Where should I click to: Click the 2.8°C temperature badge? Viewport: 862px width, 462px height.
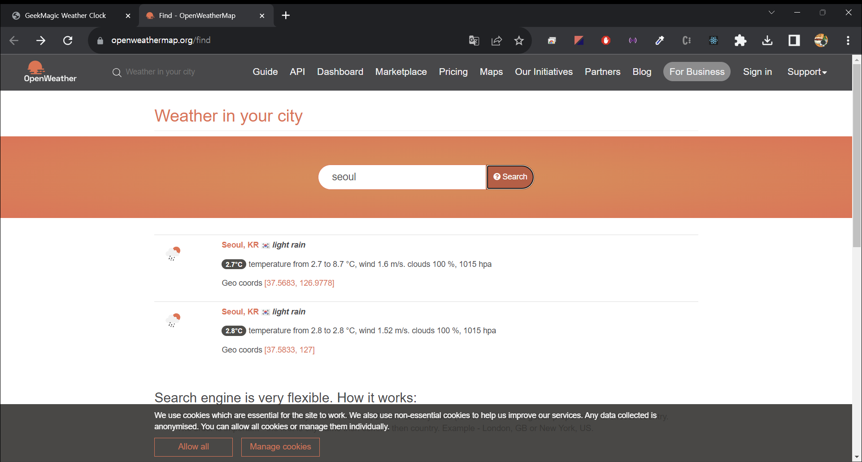(234, 331)
